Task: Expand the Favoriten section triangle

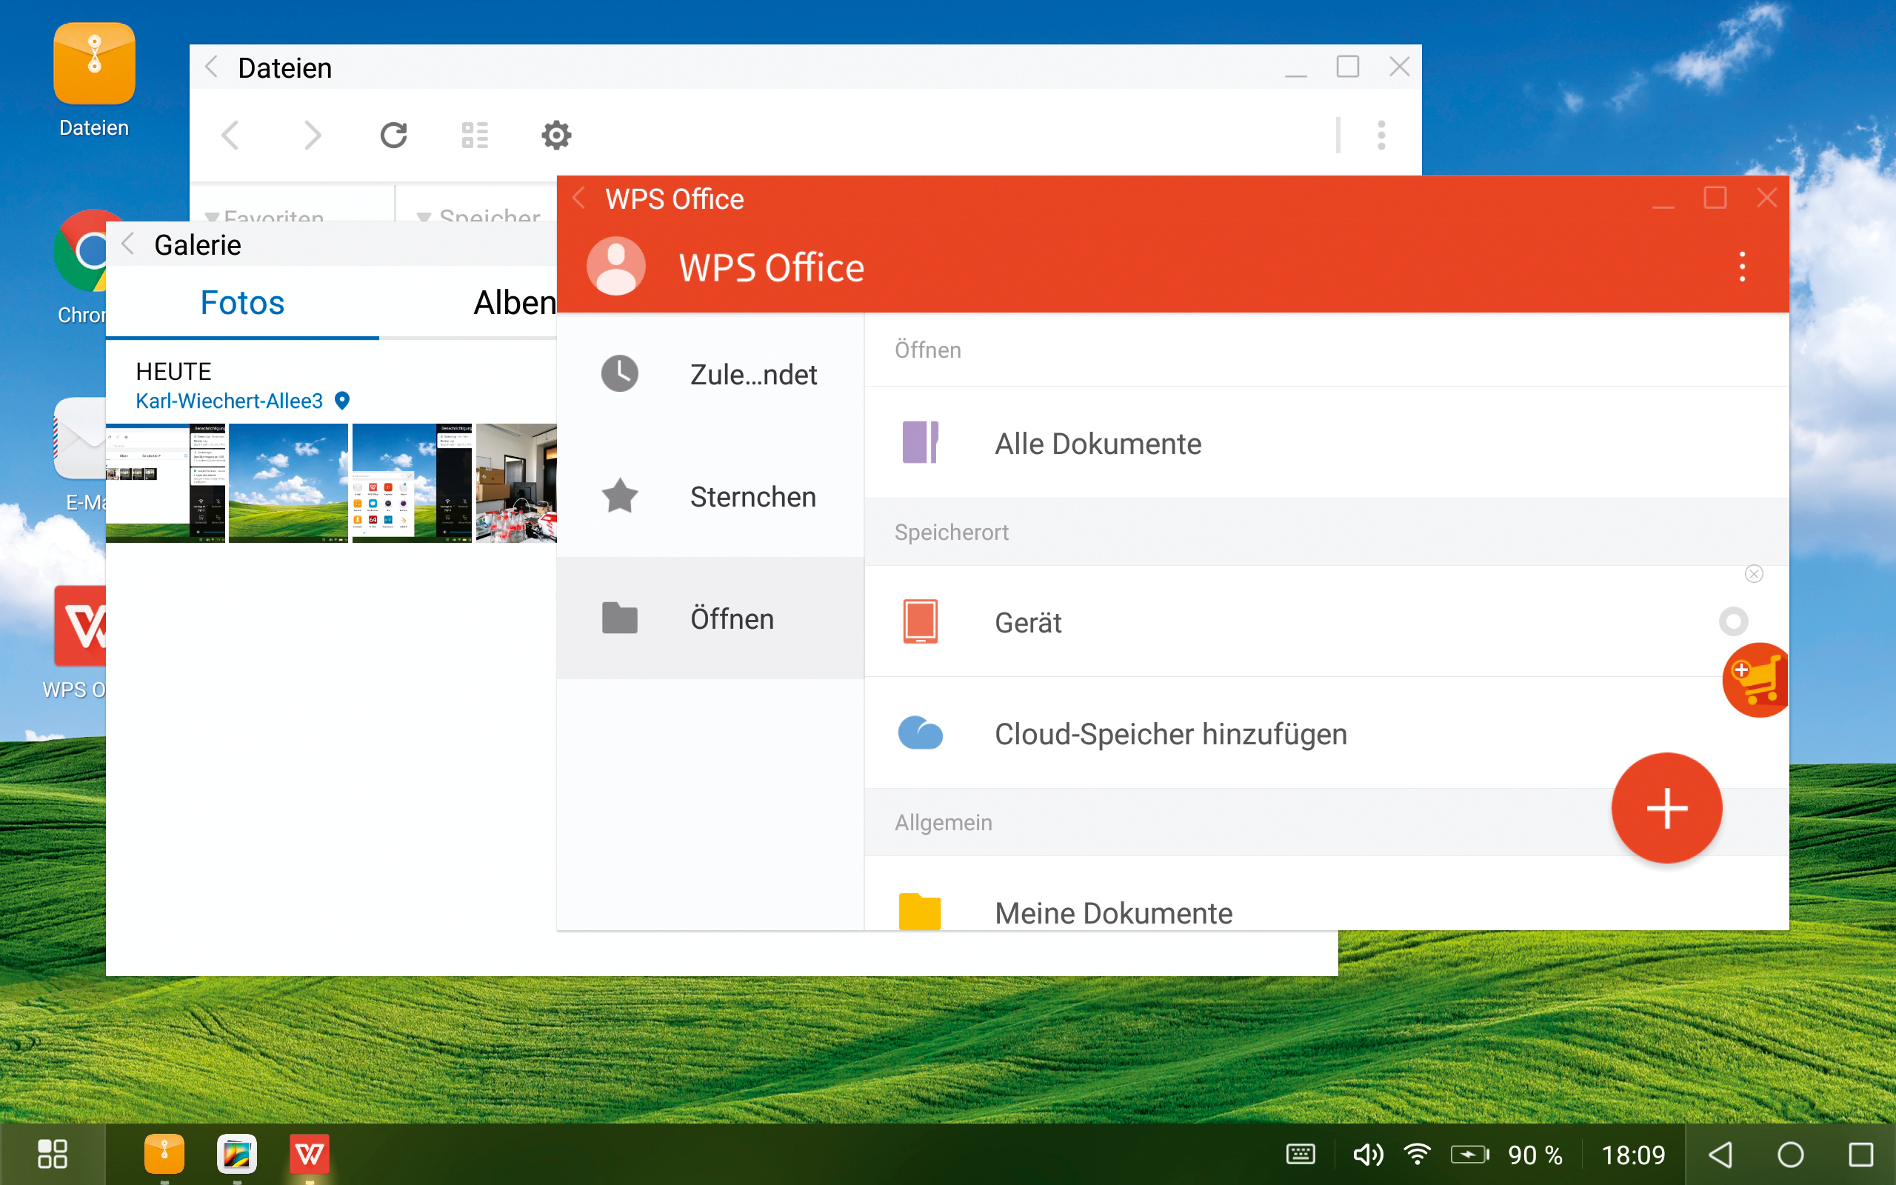Action: point(212,216)
